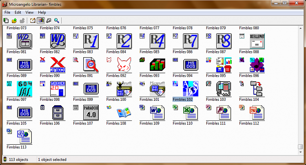
Task: Click the scrollbar up arrow
Action: pyautogui.click(x=300, y=28)
